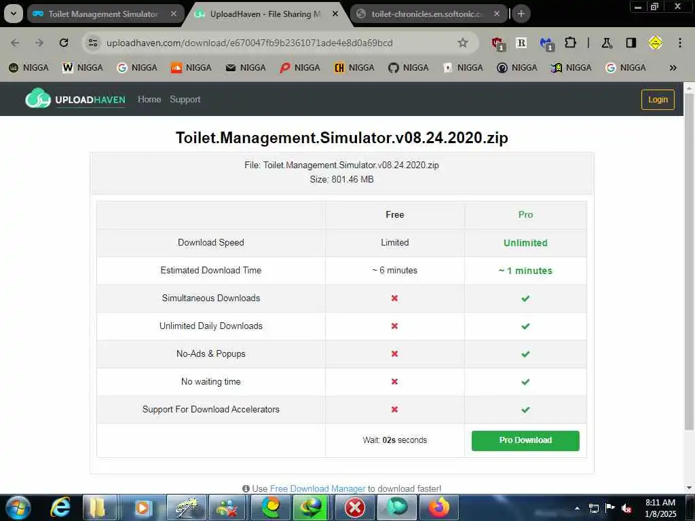695x521 pixels.
Task: Go to Home in site navigation
Action: 149,99
